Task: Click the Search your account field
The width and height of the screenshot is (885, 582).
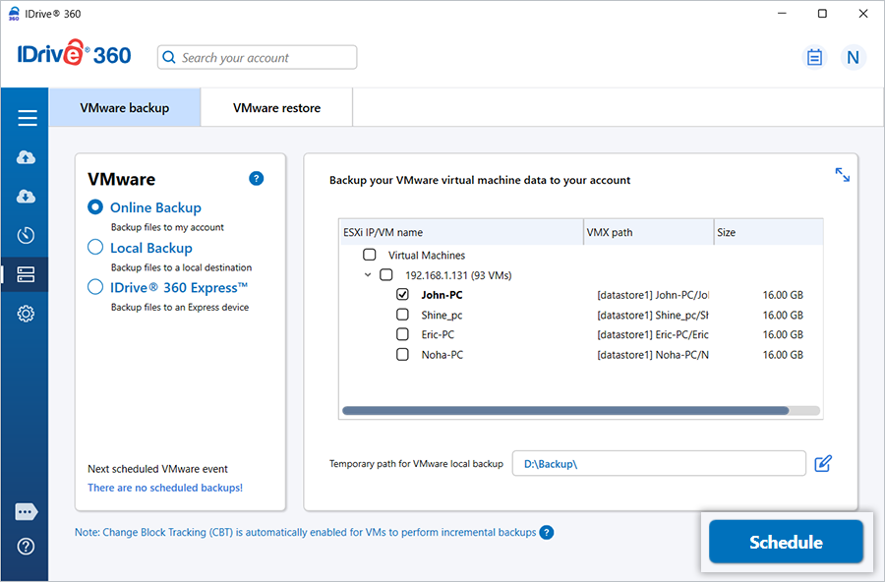Action: (x=258, y=57)
